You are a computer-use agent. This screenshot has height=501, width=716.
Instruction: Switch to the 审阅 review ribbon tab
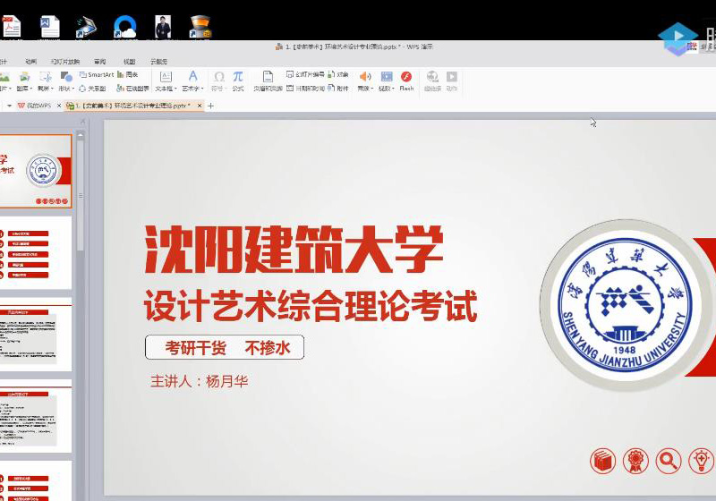[x=100, y=61]
